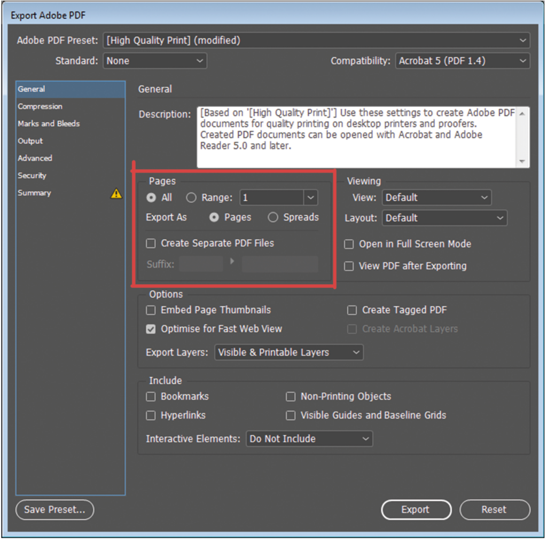Screen dimensions: 547x543
Task: Click the Export button
Action: 416,510
